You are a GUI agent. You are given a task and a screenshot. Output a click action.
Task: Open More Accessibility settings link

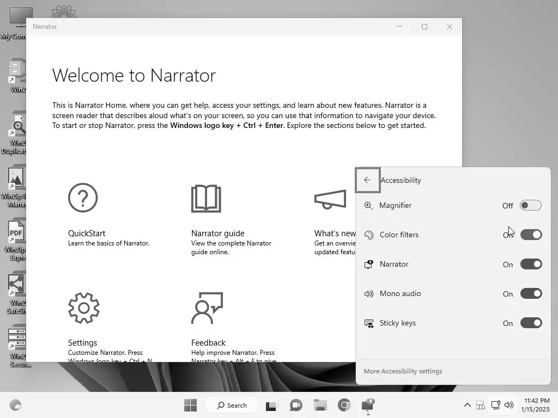click(403, 371)
